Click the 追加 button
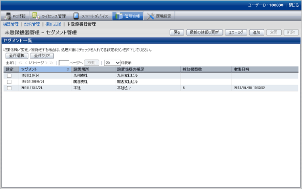The height and width of the screenshot is (189, 302). point(256,32)
